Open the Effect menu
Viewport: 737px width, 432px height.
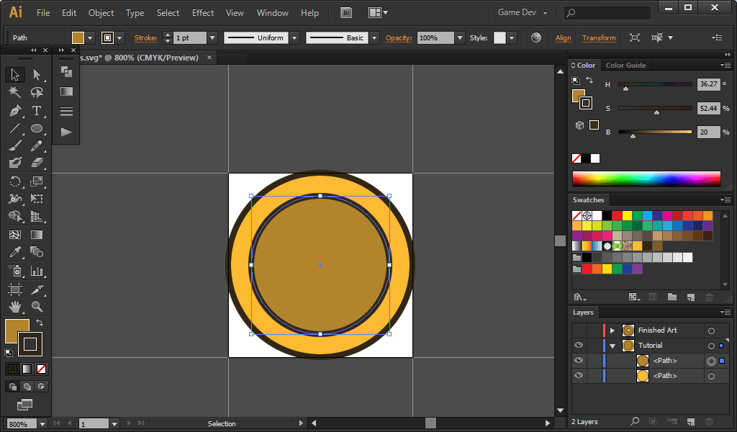click(x=203, y=13)
